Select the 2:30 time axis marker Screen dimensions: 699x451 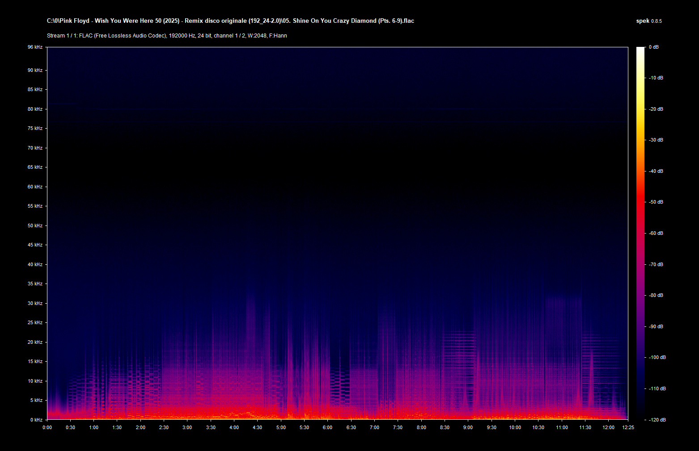coord(164,427)
